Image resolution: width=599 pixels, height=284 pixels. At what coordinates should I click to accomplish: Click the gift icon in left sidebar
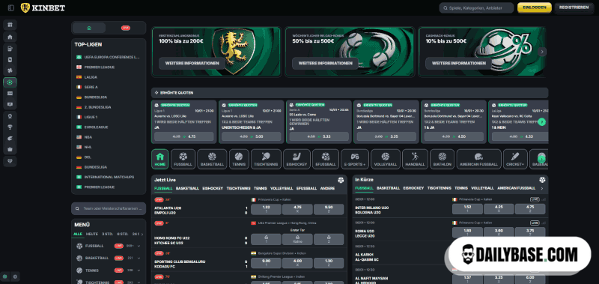[x=10, y=25]
